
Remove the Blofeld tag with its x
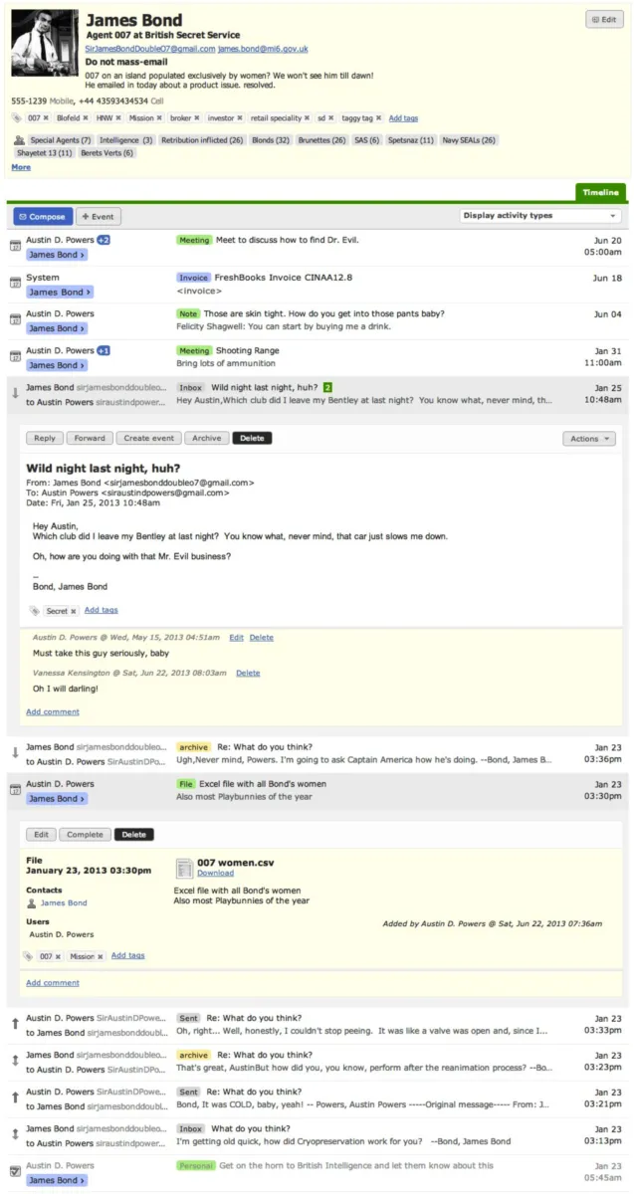click(x=87, y=118)
